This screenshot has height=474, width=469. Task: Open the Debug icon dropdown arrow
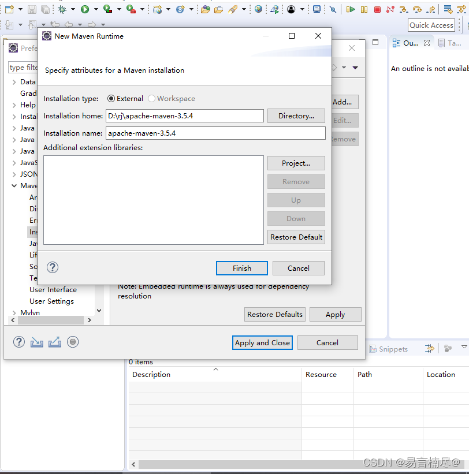tap(73, 9)
